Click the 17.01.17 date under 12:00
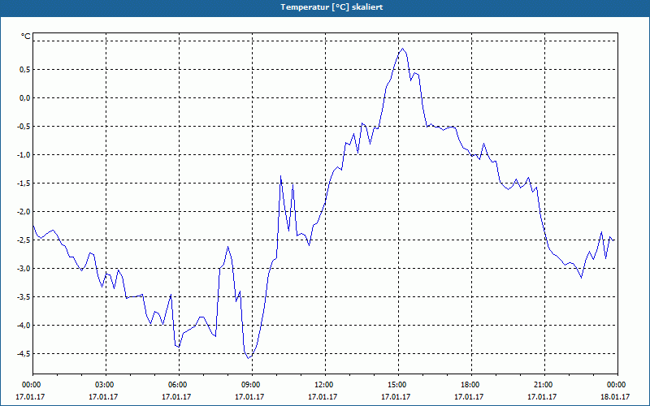The width and height of the screenshot is (650, 406). click(323, 397)
